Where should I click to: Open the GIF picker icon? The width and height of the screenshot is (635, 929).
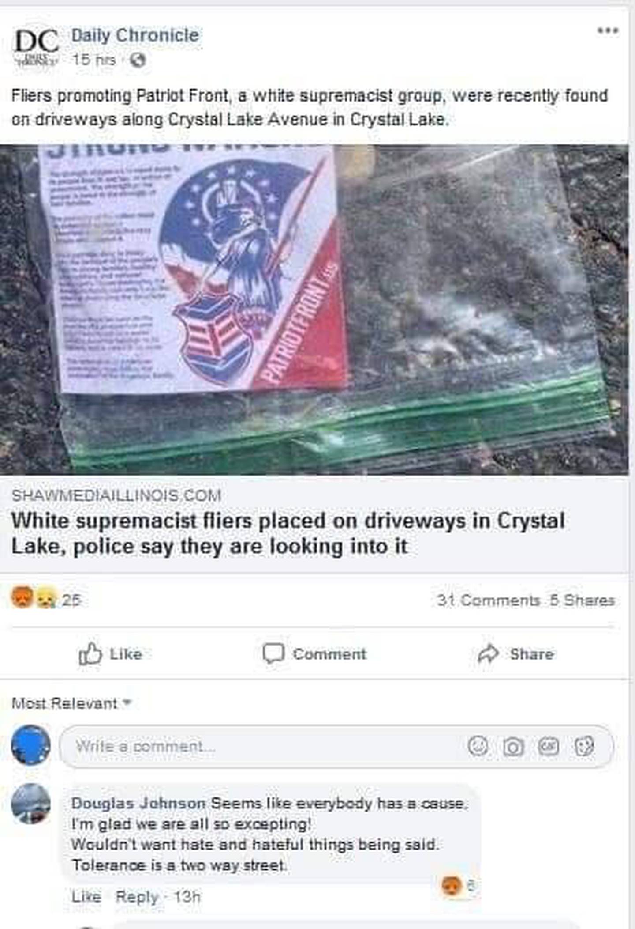[549, 746]
